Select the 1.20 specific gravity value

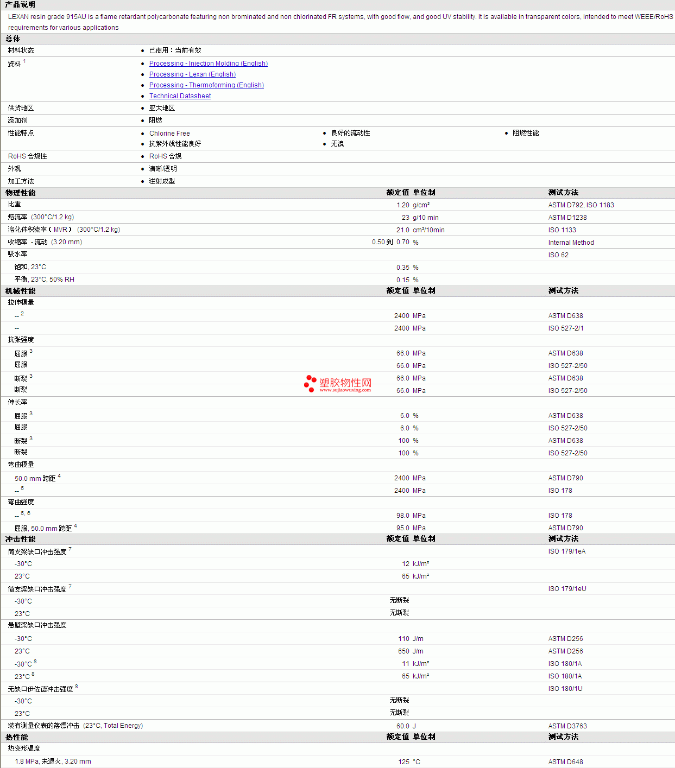click(x=403, y=205)
